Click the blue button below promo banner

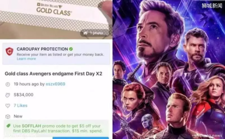(81, 138)
